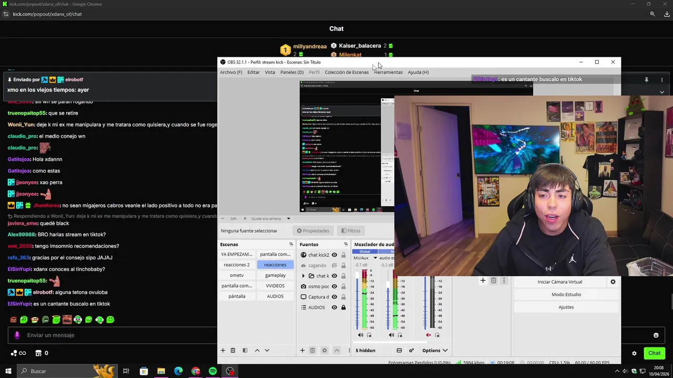The image size is (673, 378).
Task: Open Fuentes toolbar three-dot overflow
Action: pyautogui.click(x=349, y=350)
